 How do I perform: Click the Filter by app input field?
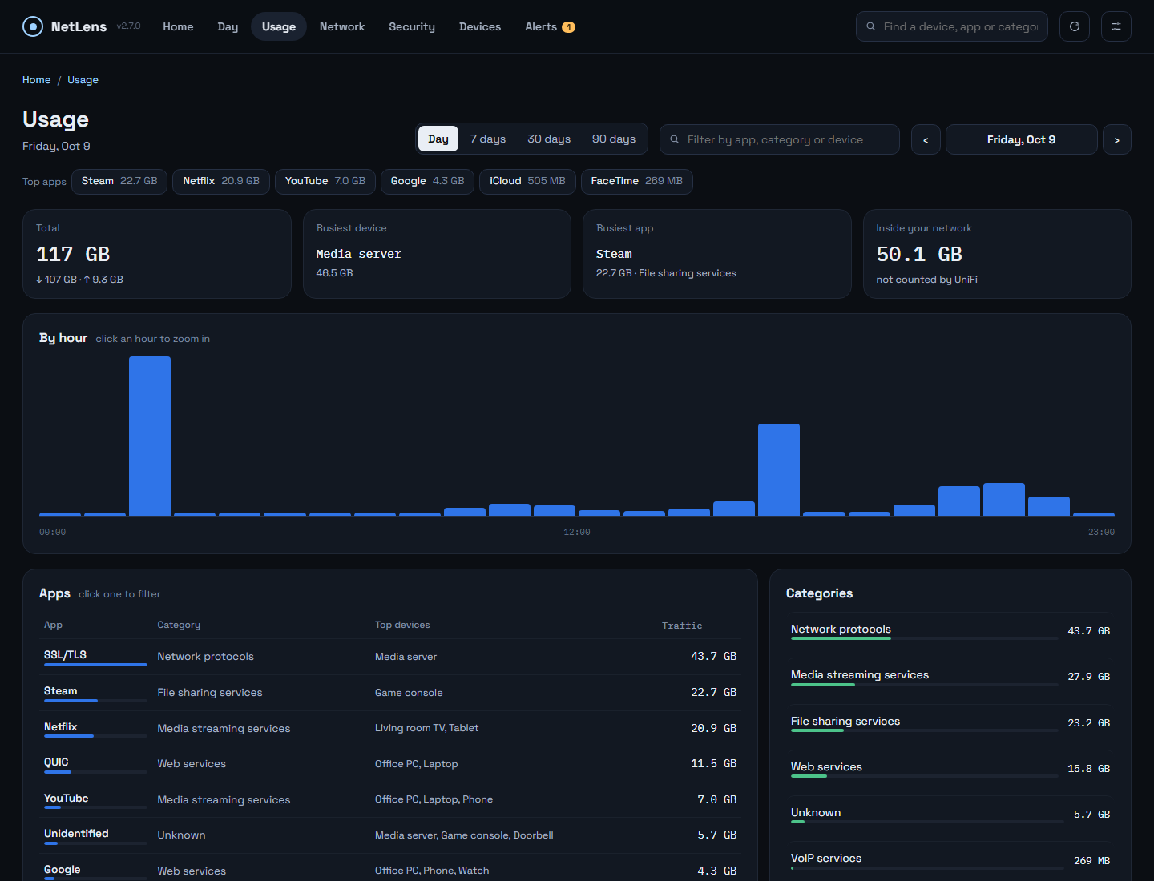[780, 139]
